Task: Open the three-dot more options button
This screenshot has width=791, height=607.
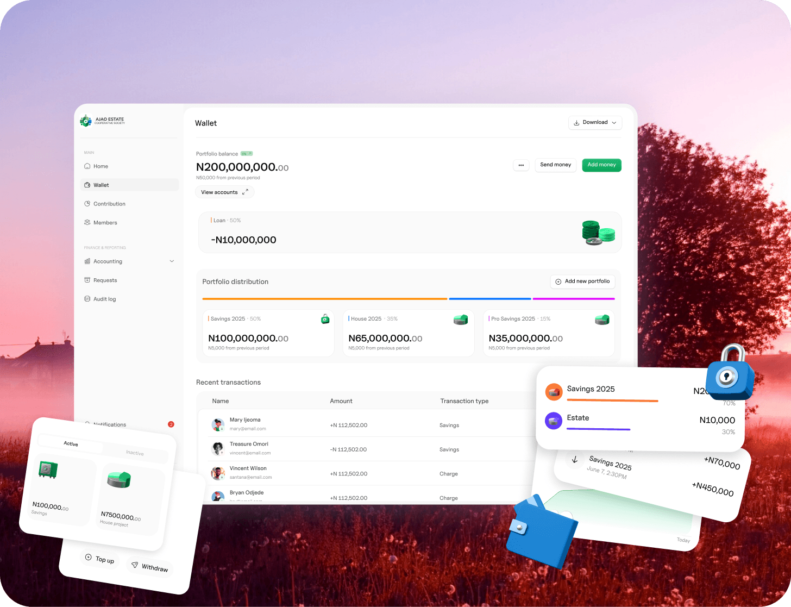Action: tap(521, 165)
